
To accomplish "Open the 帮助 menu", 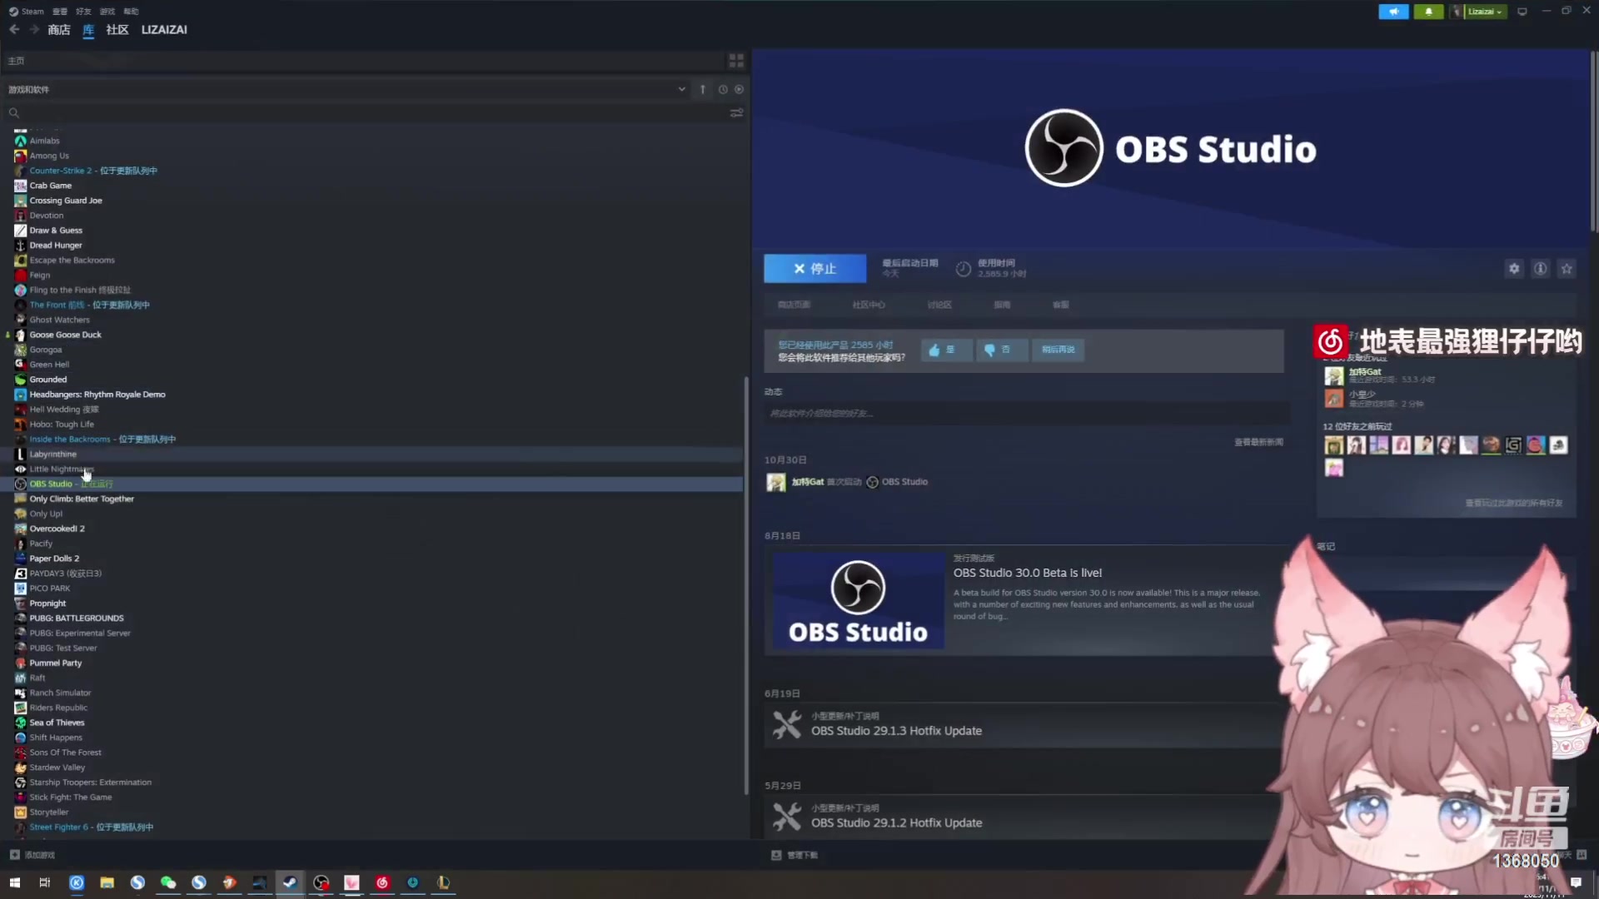I will [x=131, y=12].
